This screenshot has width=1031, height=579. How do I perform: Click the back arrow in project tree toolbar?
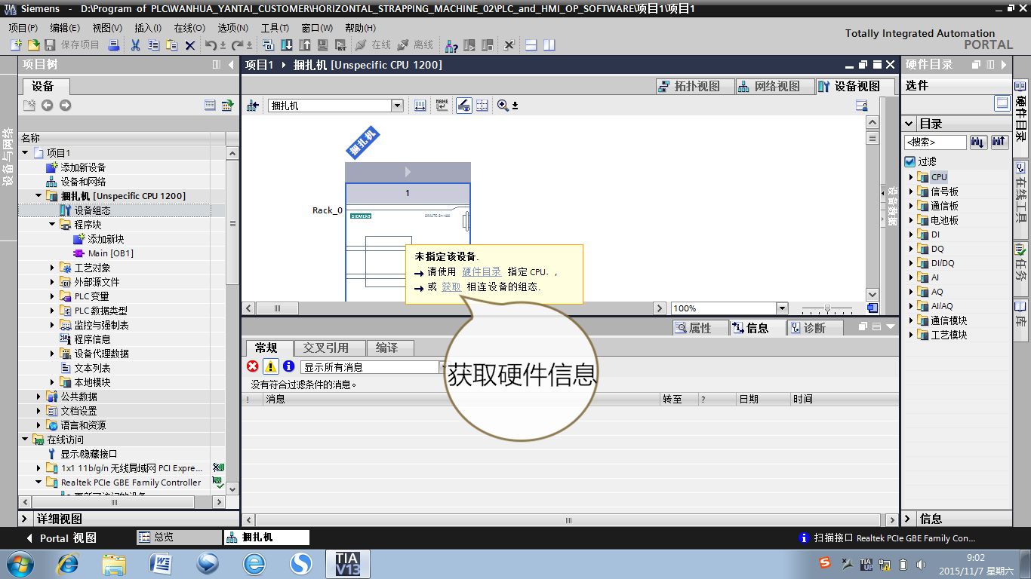coord(48,106)
